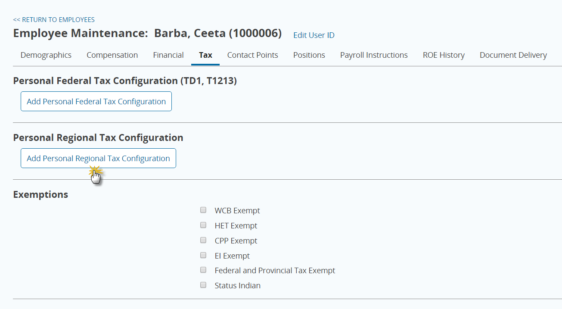This screenshot has width=562, height=309.
Task: Click Add Personal Federal Tax Configuration button
Action: 96,101
